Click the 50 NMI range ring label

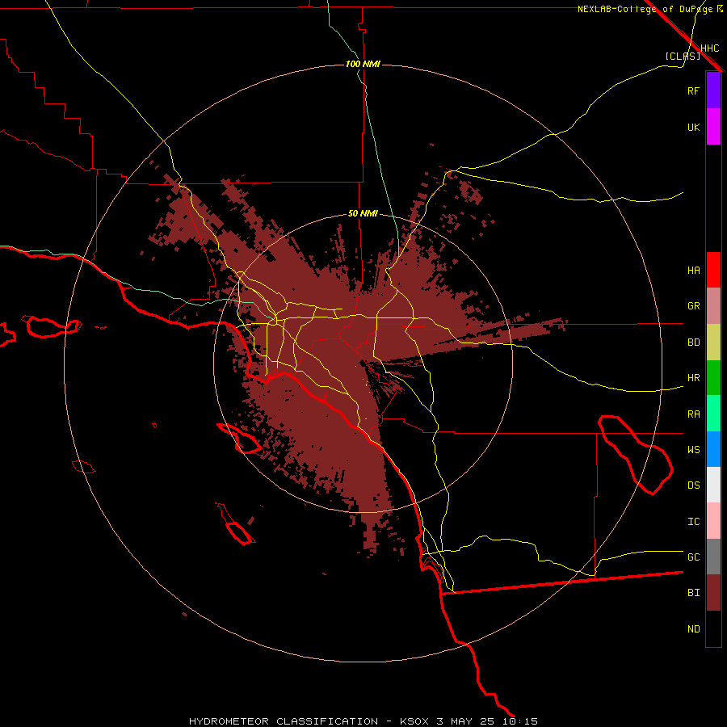point(363,213)
